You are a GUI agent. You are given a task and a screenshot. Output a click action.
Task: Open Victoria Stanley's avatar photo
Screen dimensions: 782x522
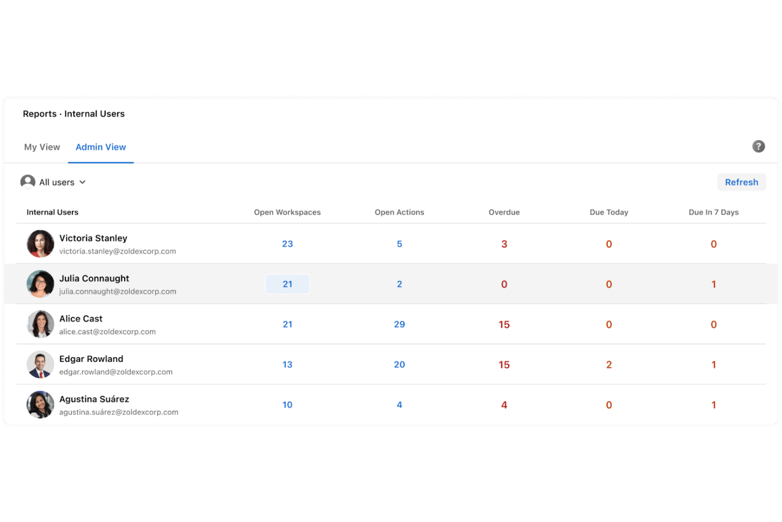point(41,244)
